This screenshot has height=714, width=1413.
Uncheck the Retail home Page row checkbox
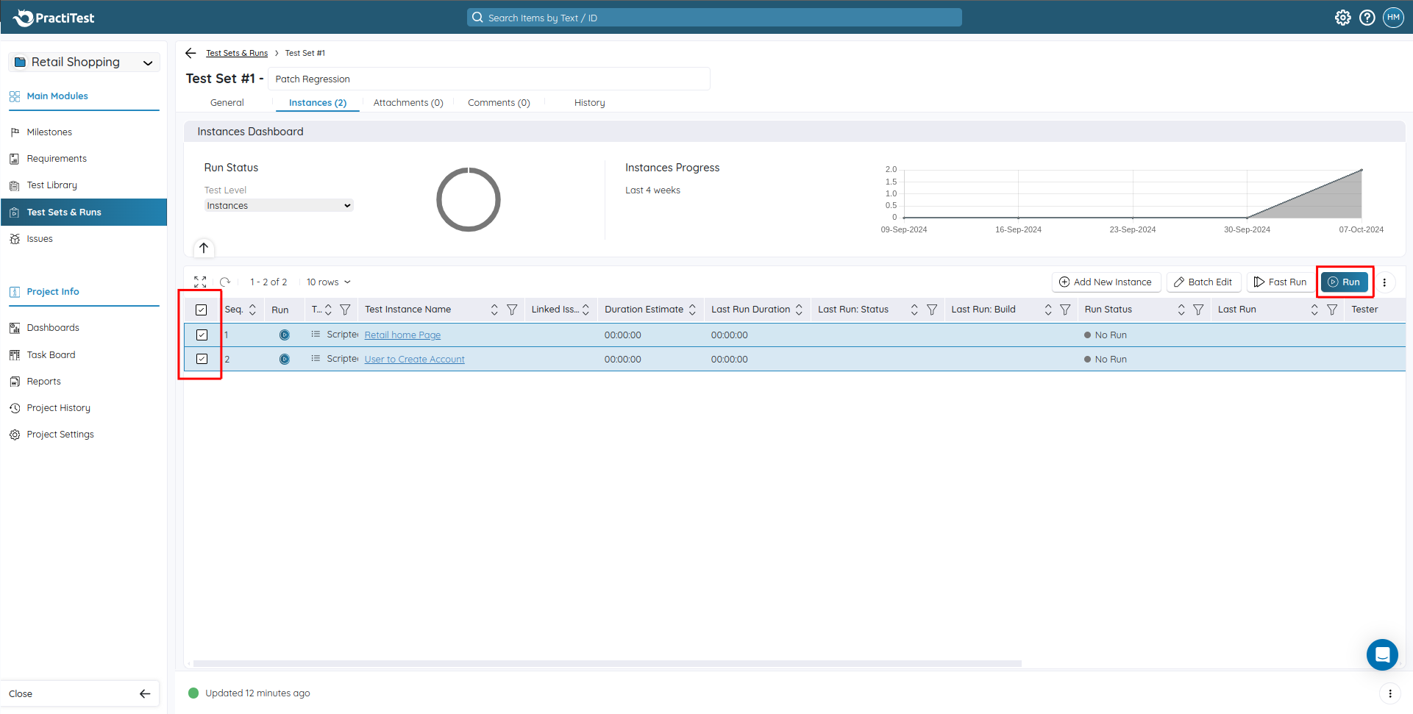(x=202, y=335)
